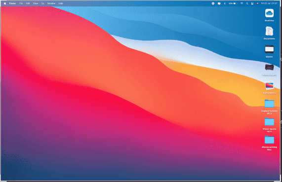Image resolution: width=282 pixels, height=182 pixels.
Task: Open the Wi-Fi status menu
Action: tap(242, 3)
